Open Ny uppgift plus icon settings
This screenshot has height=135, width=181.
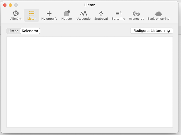[x=49, y=13]
